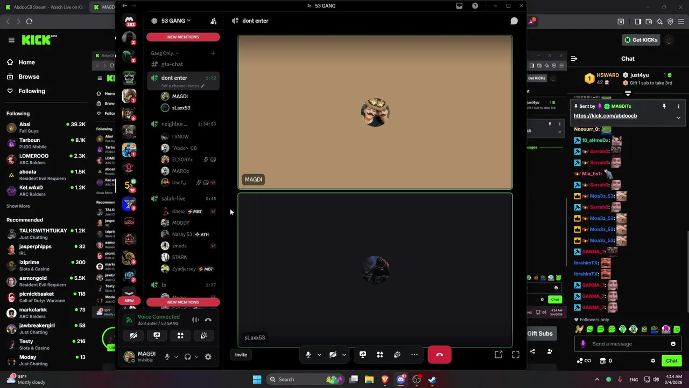Click green Chat send button

pyautogui.click(x=672, y=361)
